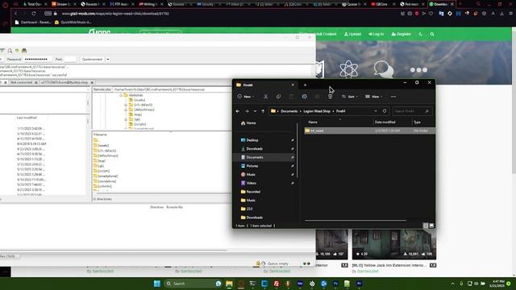The height and width of the screenshot is (290, 516).
Task: Click Log In on the website header
Action: (377, 34)
